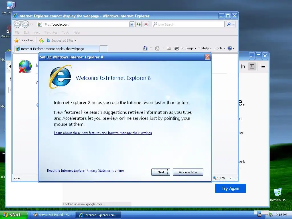292x219 pixels.
Task: Open the Edit menu in Internet Explorer
Action: point(27,33)
